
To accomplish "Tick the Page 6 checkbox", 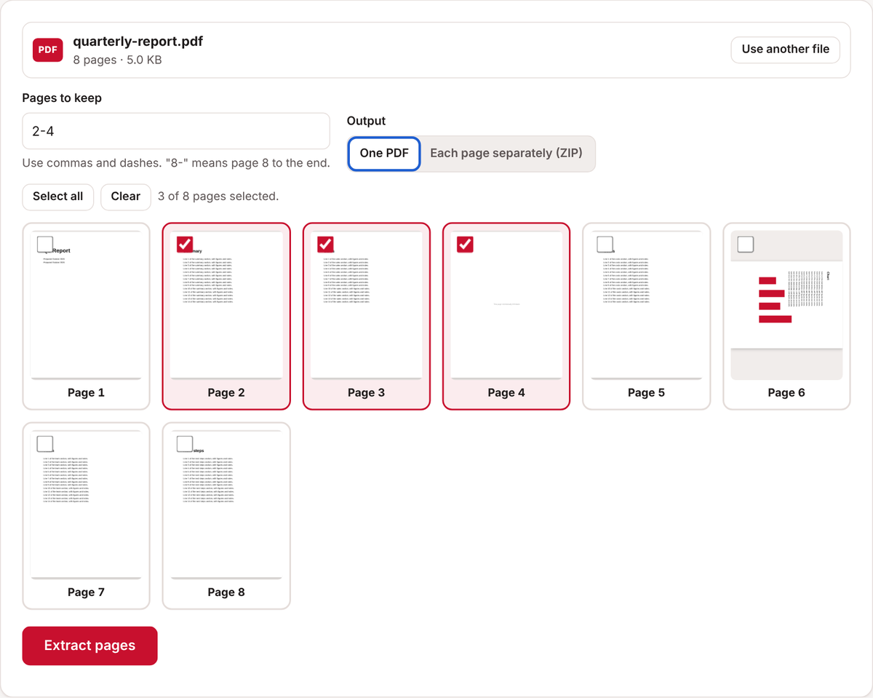I will [746, 244].
